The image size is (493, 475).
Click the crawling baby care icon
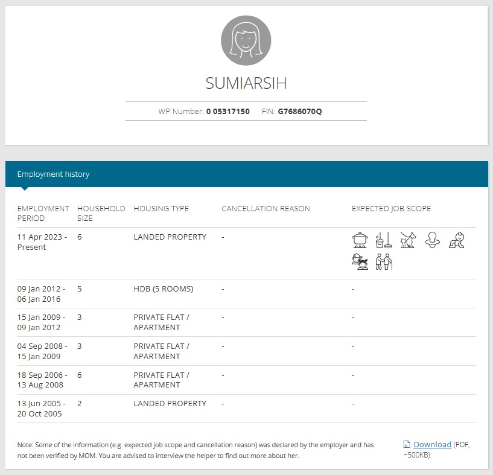[x=457, y=240]
